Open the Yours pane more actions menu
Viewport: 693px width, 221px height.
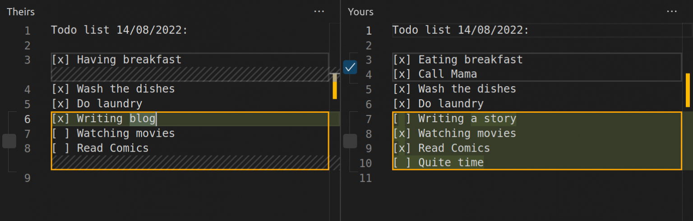[x=672, y=12]
